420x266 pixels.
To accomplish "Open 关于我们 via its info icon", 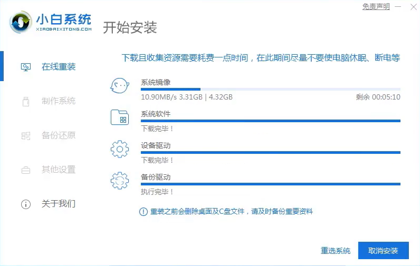I will click(25, 204).
